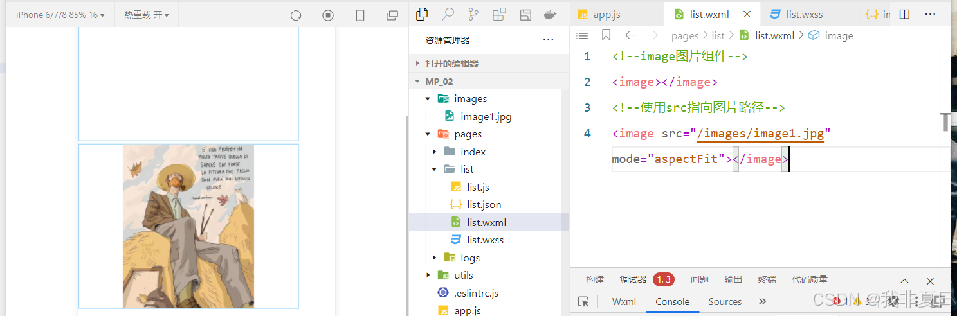
Task: Open the search icon in the sidebar
Action: (x=448, y=14)
